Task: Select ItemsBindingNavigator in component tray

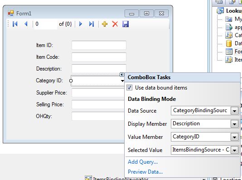Action: (116, 178)
